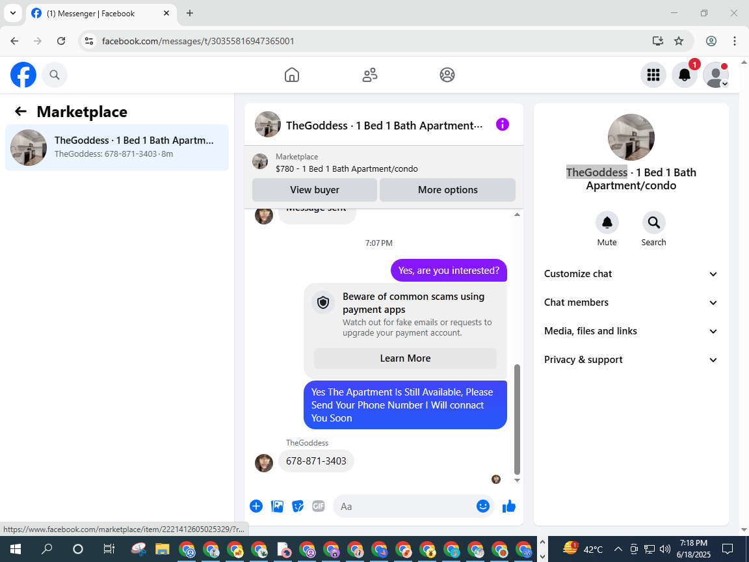Open conversation information purple icon
The width and height of the screenshot is (749, 562).
[x=502, y=125]
